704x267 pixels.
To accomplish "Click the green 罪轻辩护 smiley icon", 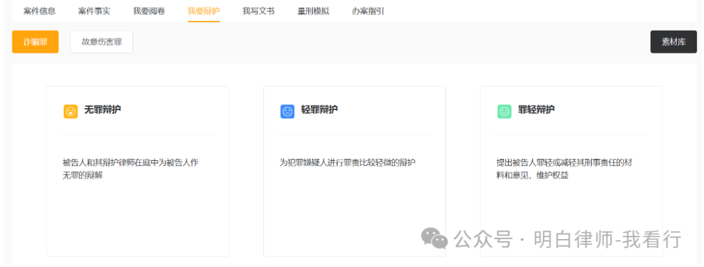I will (x=504, y=111).
